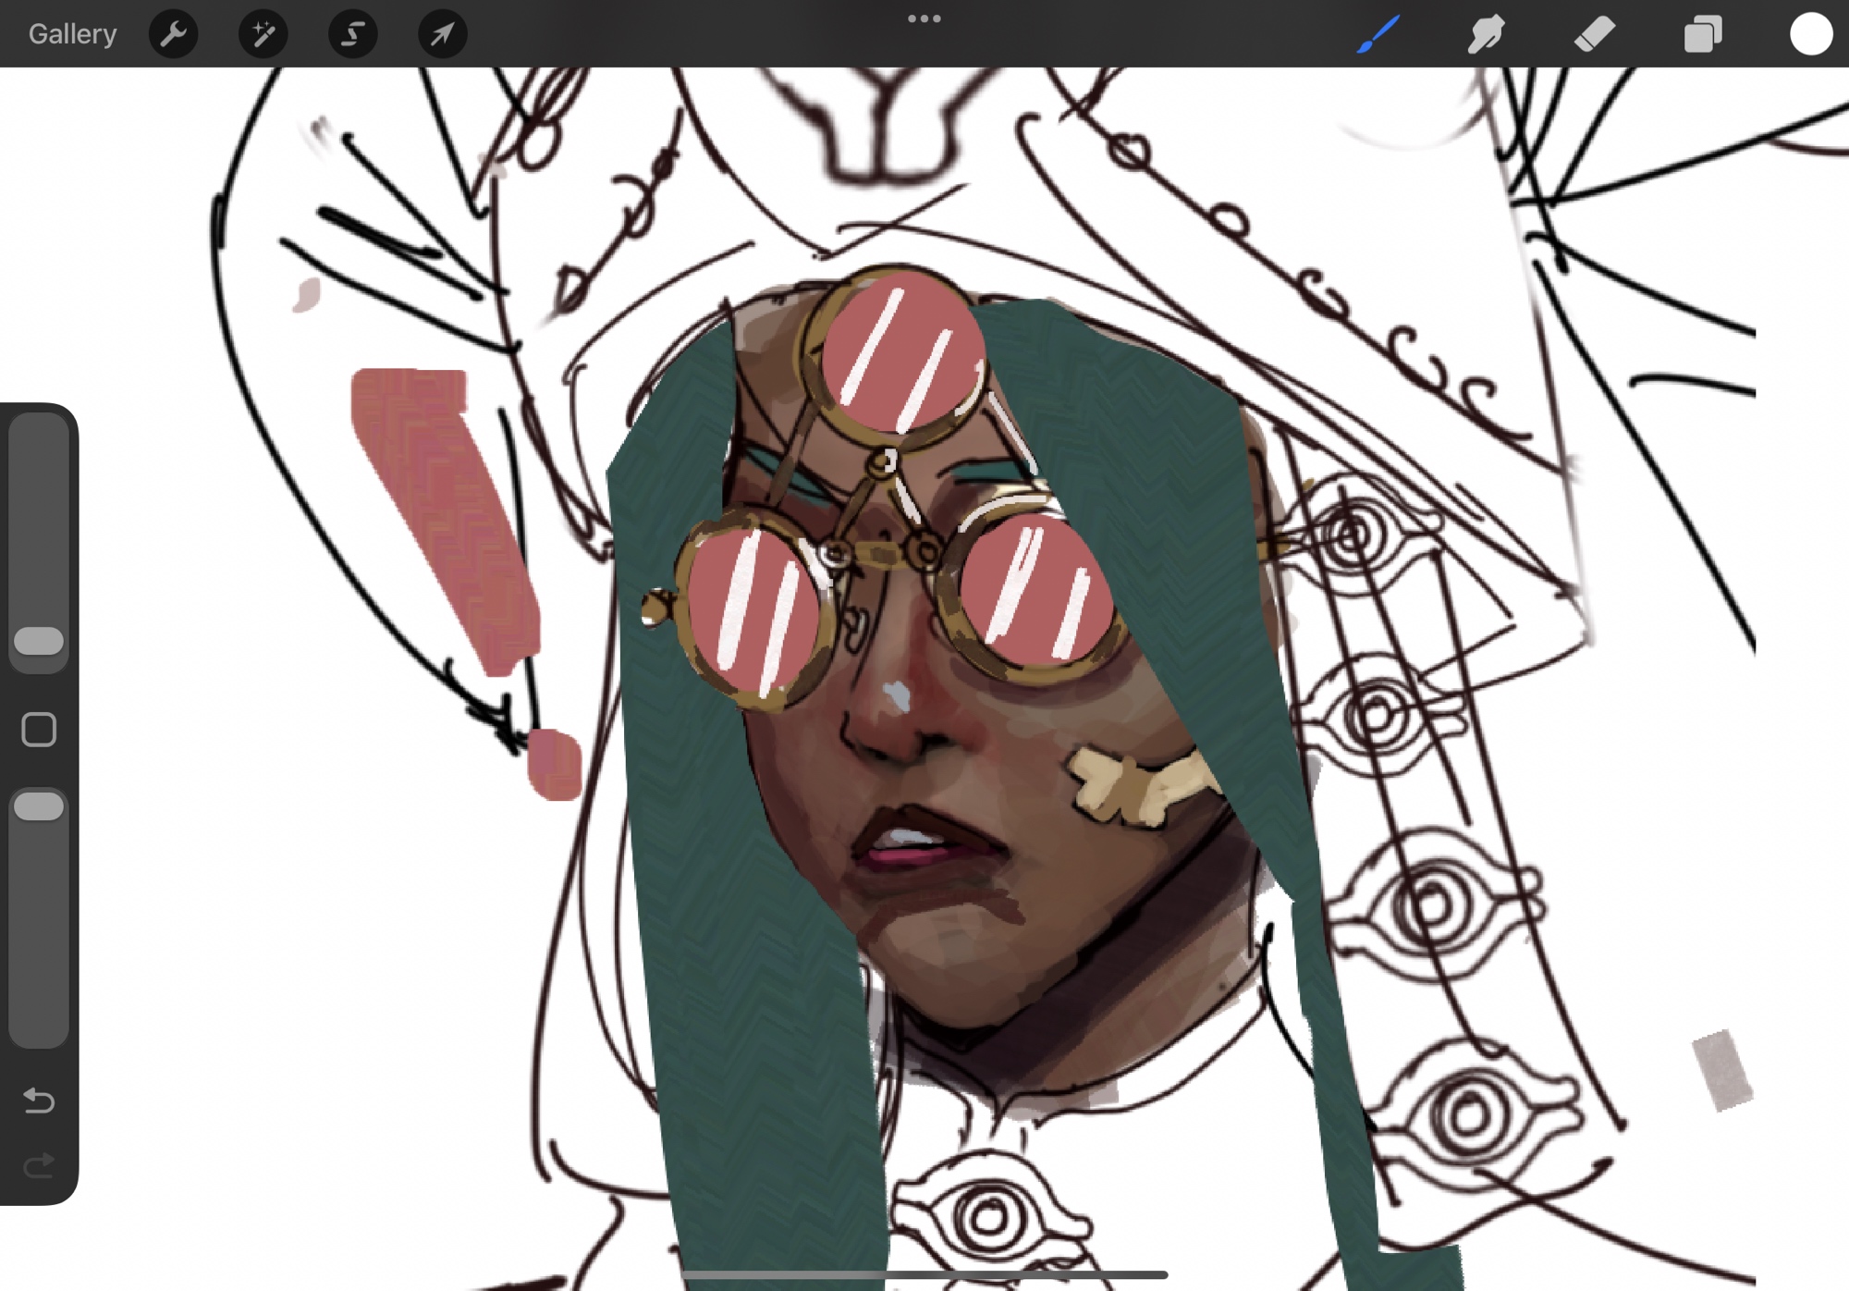
Task: Click the three-dot multitasking menu
Action: [x=924, y=18]
